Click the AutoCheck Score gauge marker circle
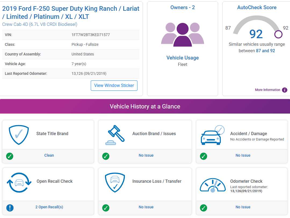The width and height of the screenshot is (290, 218). [278, 34]
